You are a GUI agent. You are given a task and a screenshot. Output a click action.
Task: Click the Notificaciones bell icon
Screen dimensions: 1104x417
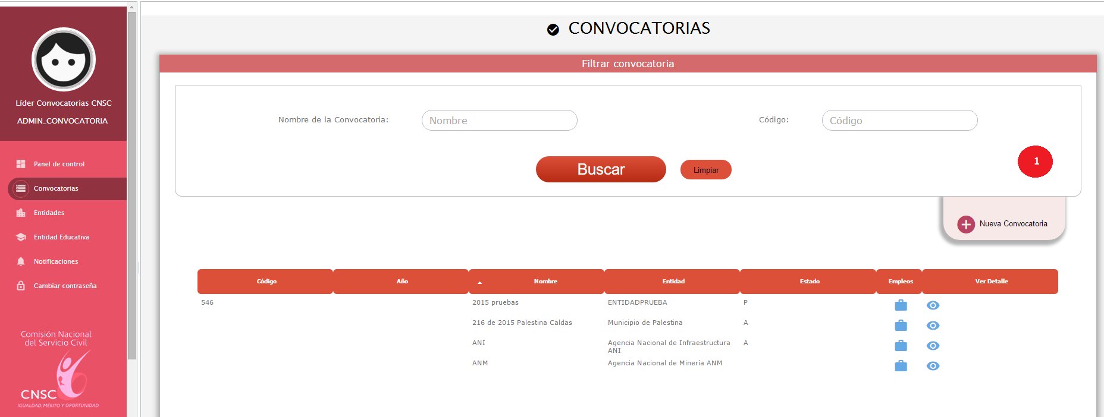point(21,261)
